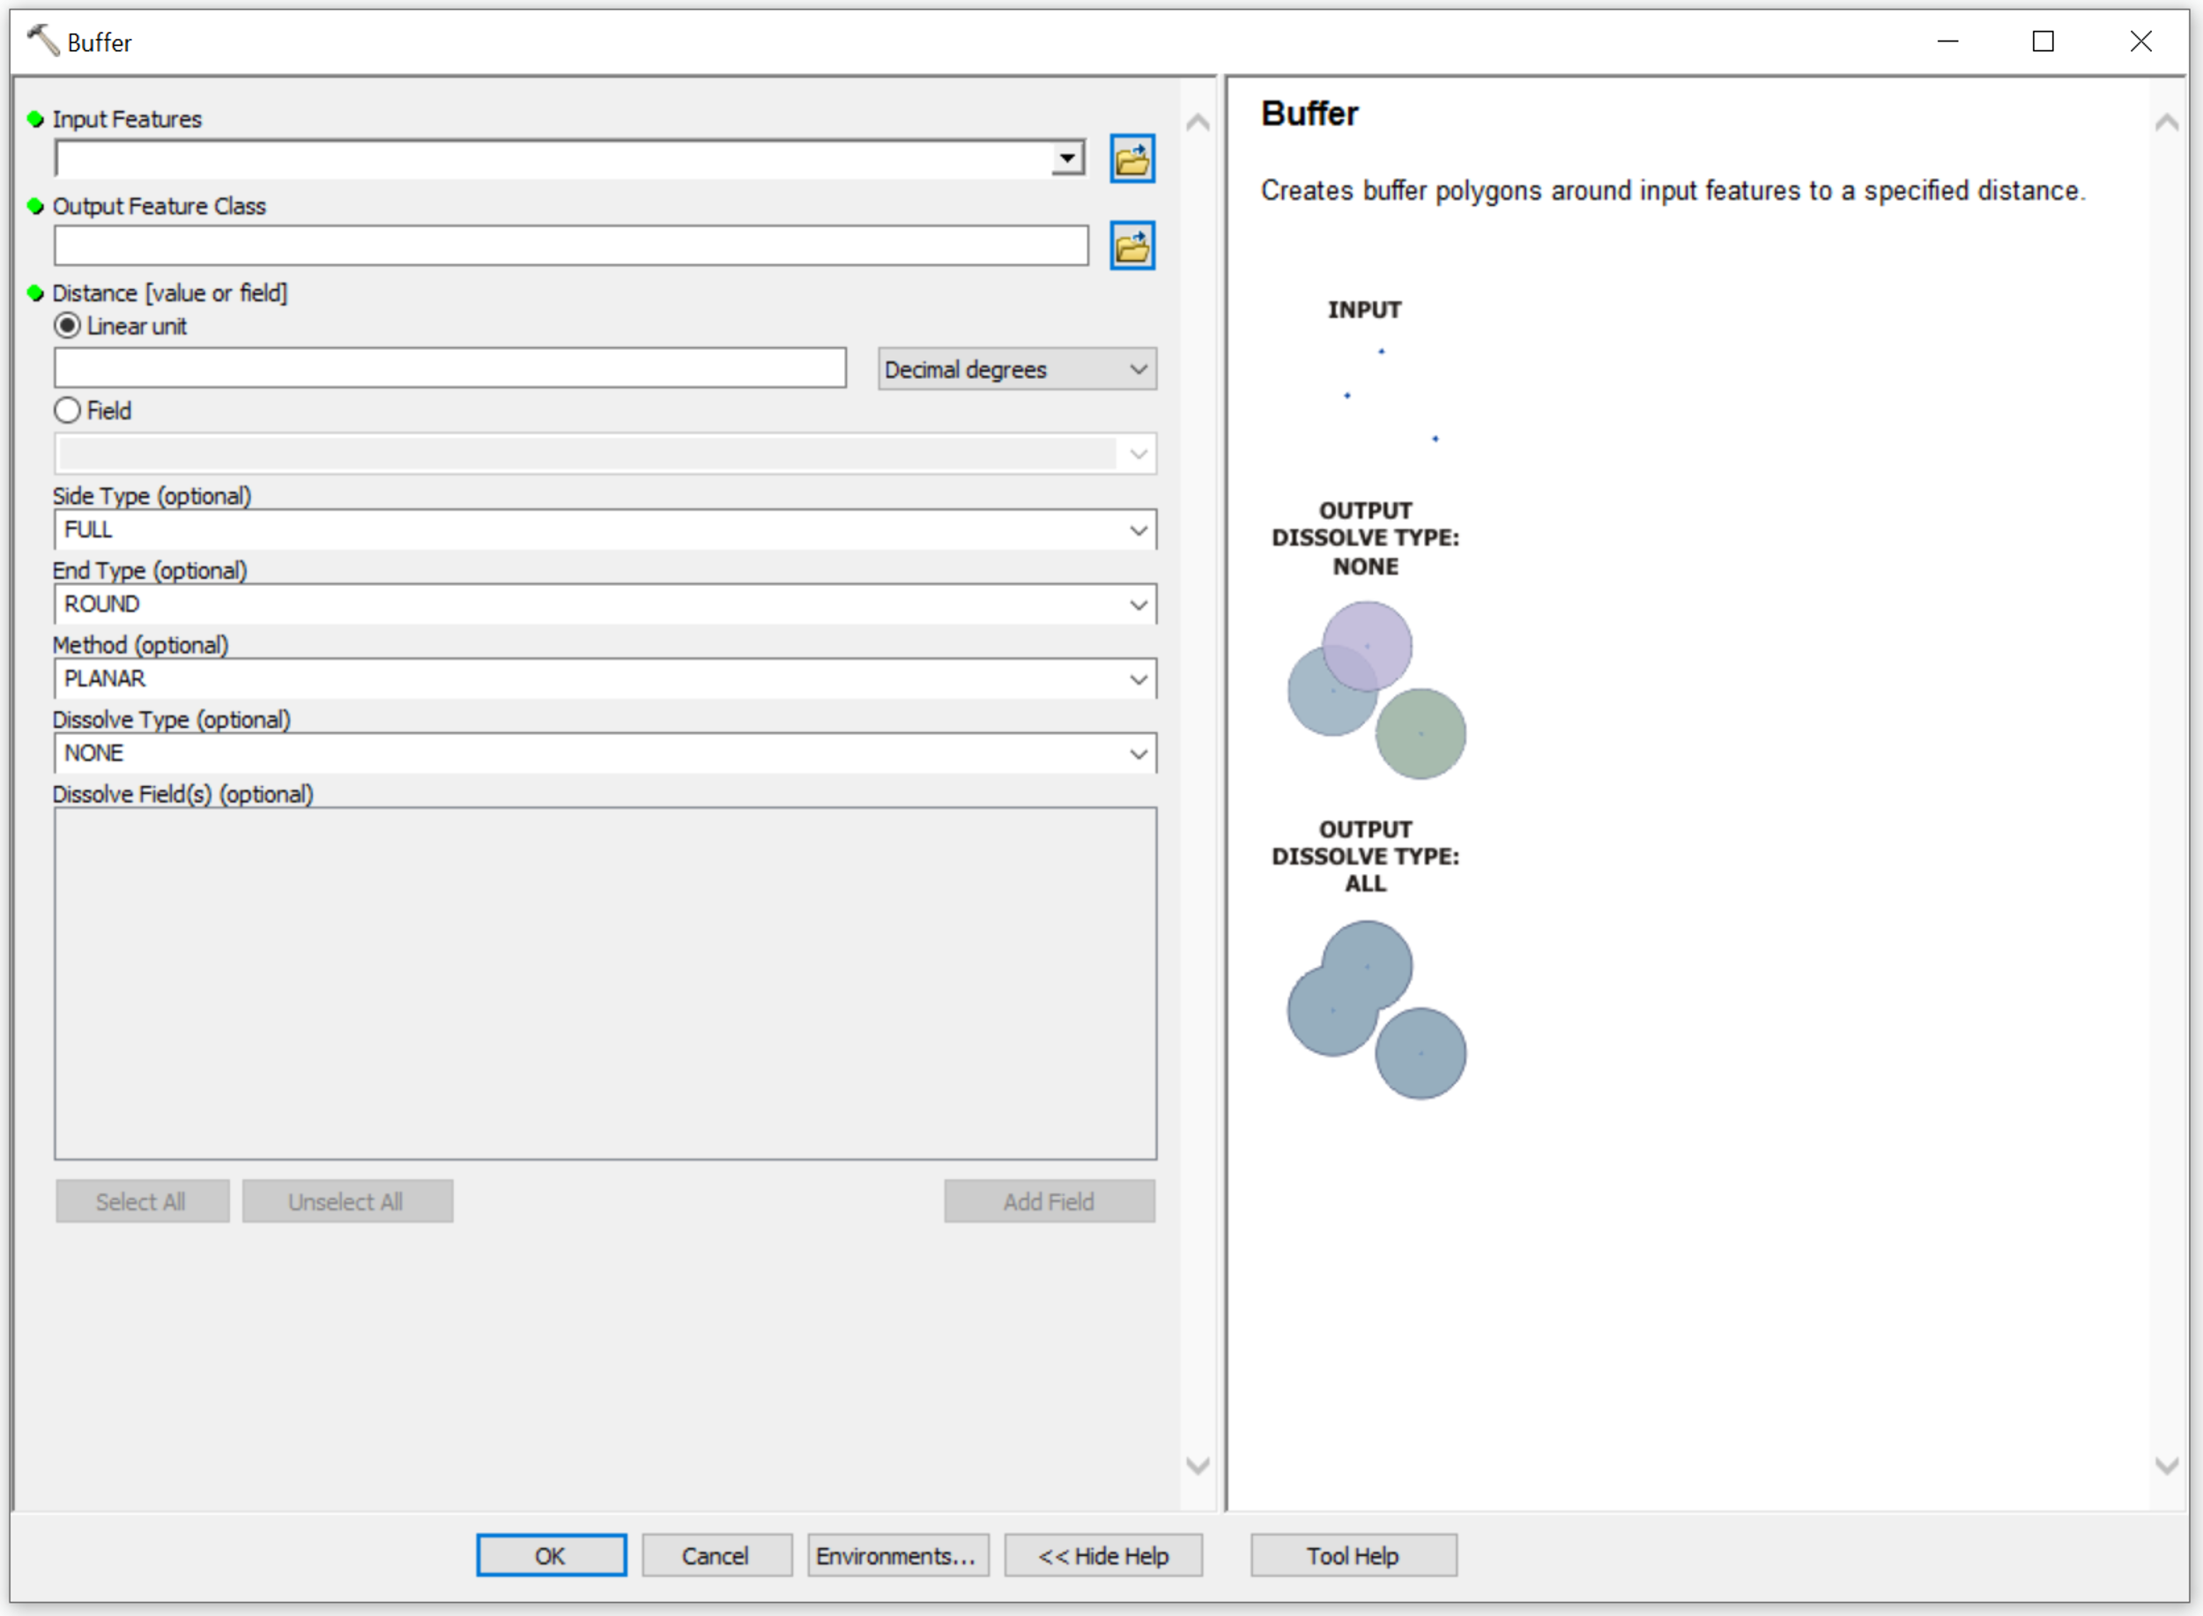Expand the Side Type dropdown showing FULL
The image size is (2203, 1616).
click(1138, 530)
